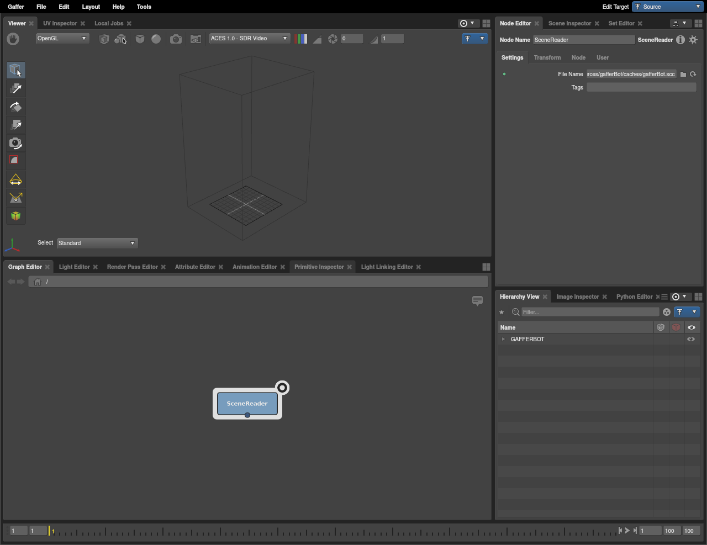The height and width of the screenshot is (545, 707).
Task: Open ACES 1.0 - SDR Video display dropdown
Action: click(x=249, y=39)
